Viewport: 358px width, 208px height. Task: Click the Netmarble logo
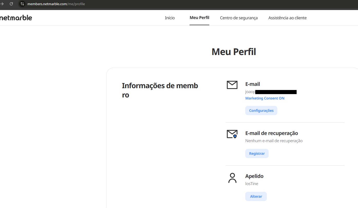point(16,18)
